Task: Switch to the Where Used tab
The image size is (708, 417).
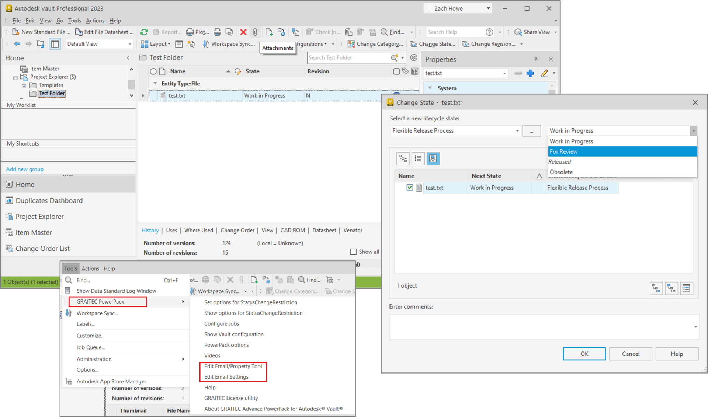Action: pos(198,230)
